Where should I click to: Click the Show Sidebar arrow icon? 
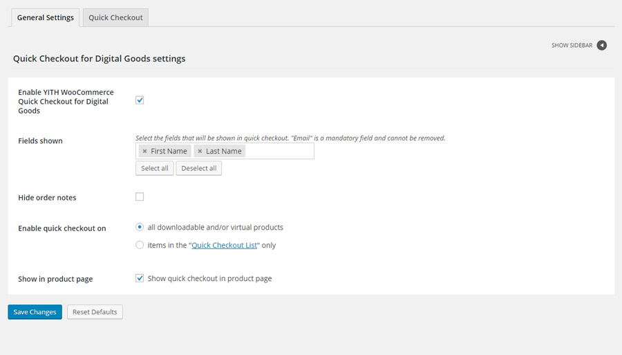point(602,46)
